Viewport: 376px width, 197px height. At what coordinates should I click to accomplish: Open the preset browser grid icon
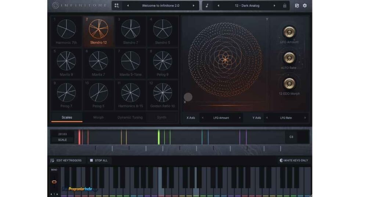click(x=116, y=6)
